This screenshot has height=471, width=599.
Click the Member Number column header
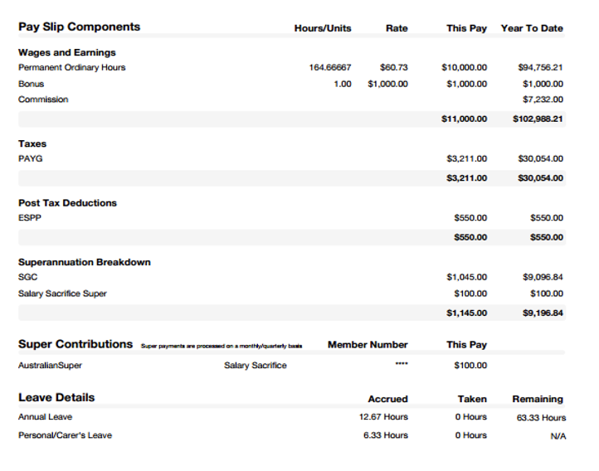point(368,344)
